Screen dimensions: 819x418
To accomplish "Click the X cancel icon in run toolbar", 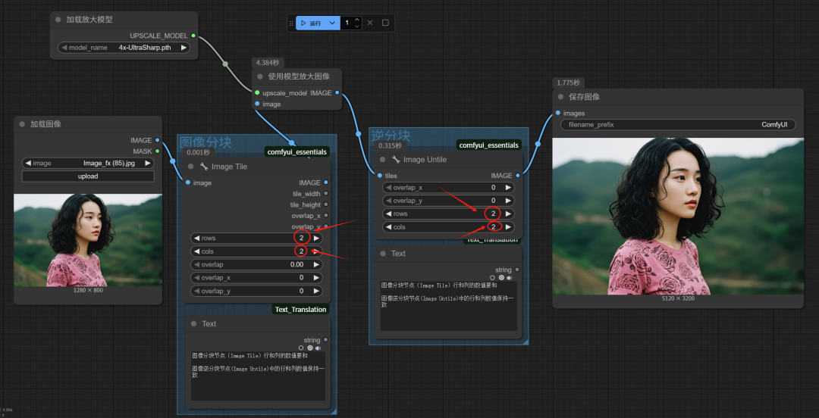I will [370, 23].
